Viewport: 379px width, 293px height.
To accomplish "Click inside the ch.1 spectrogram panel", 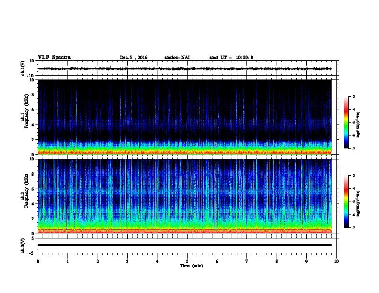I will [x=185, y=117].
